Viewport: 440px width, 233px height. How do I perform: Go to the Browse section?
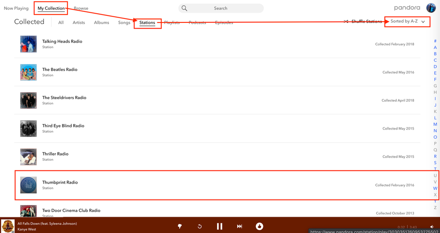[81, 8]
